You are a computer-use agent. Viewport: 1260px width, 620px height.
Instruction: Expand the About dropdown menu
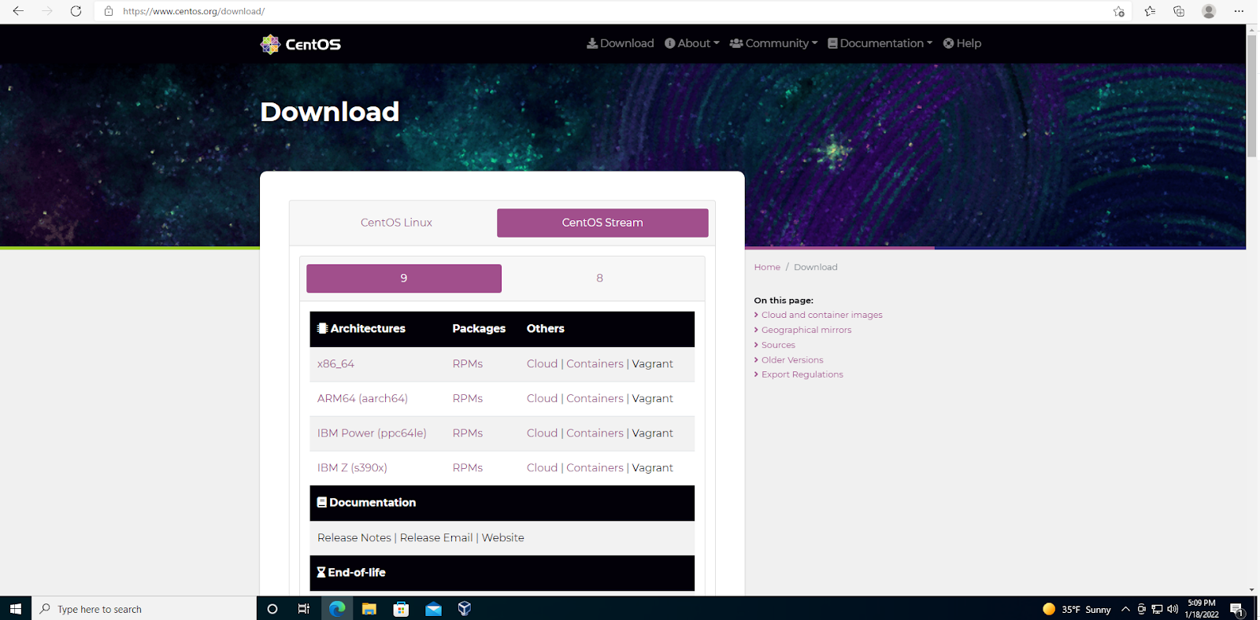coord(692,43)
